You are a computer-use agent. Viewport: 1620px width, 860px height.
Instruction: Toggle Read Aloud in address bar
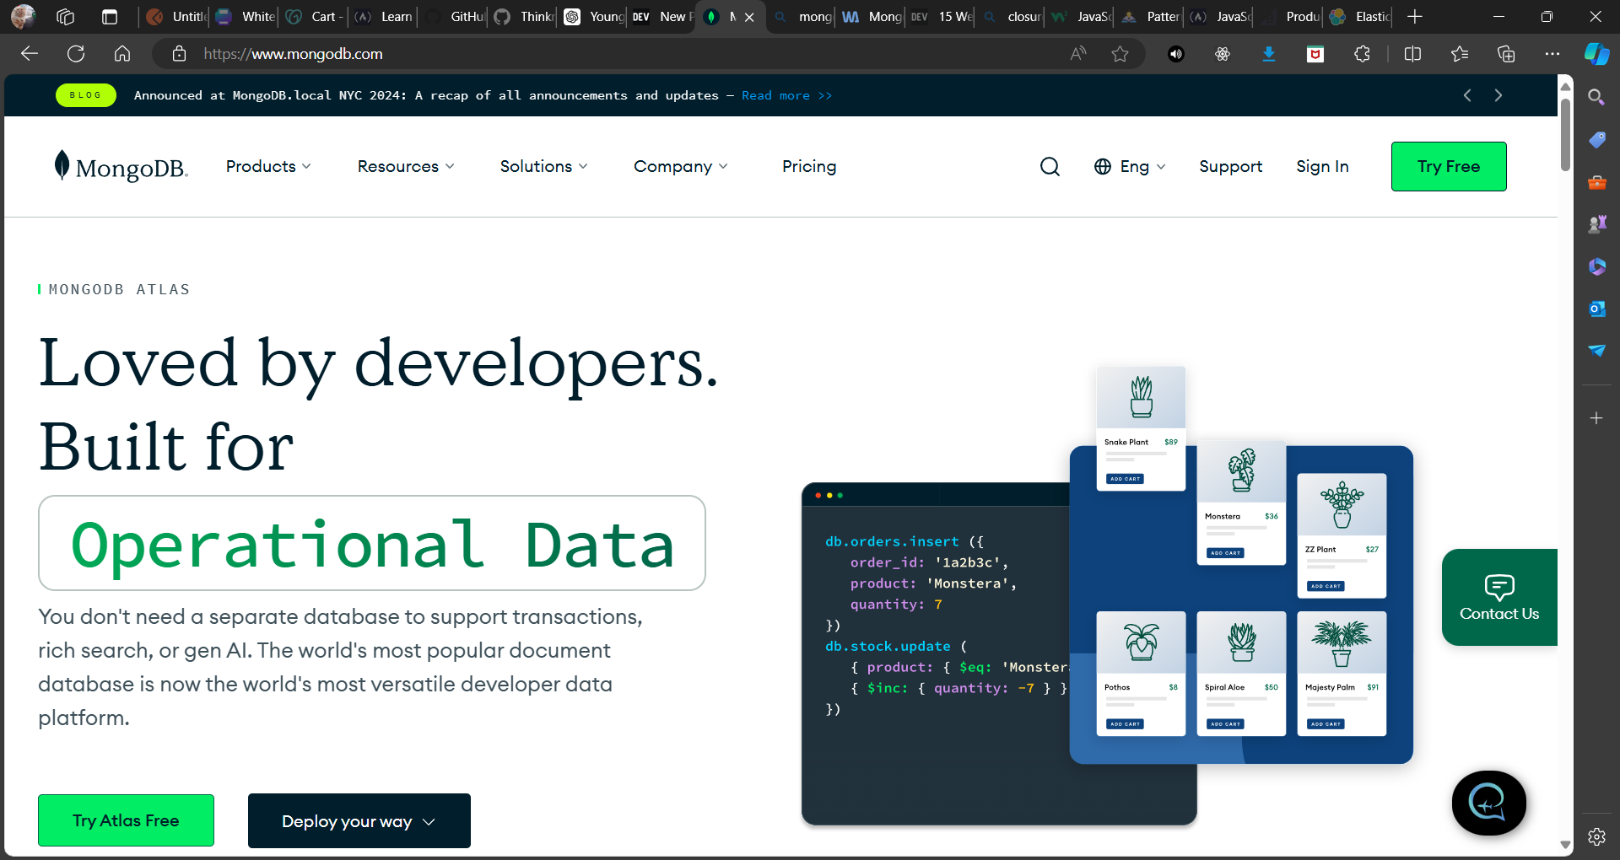click(x=1078, y=54)
